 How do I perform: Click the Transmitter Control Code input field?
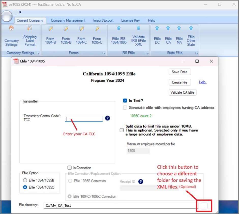[x=84, y=119]
